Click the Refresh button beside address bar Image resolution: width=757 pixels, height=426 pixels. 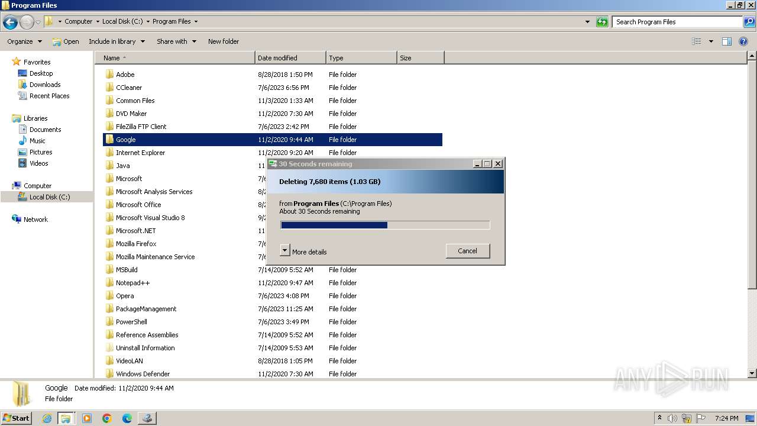point(602,22)
